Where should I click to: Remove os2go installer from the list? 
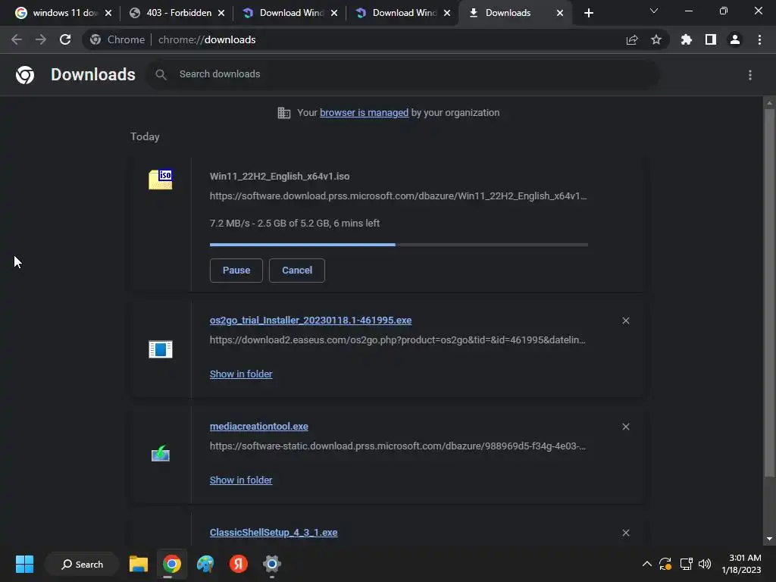[626, 321]
